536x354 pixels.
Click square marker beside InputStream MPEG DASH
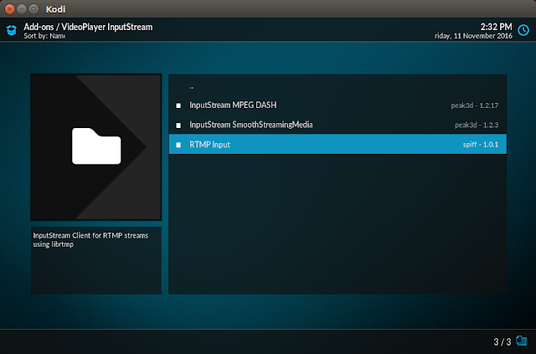coord(178,105)
